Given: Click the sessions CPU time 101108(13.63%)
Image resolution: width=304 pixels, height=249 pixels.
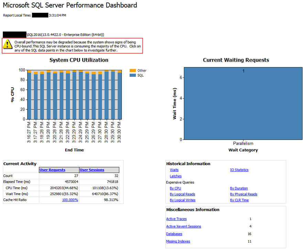Looking at the screenshot, I should click(105, 188).
